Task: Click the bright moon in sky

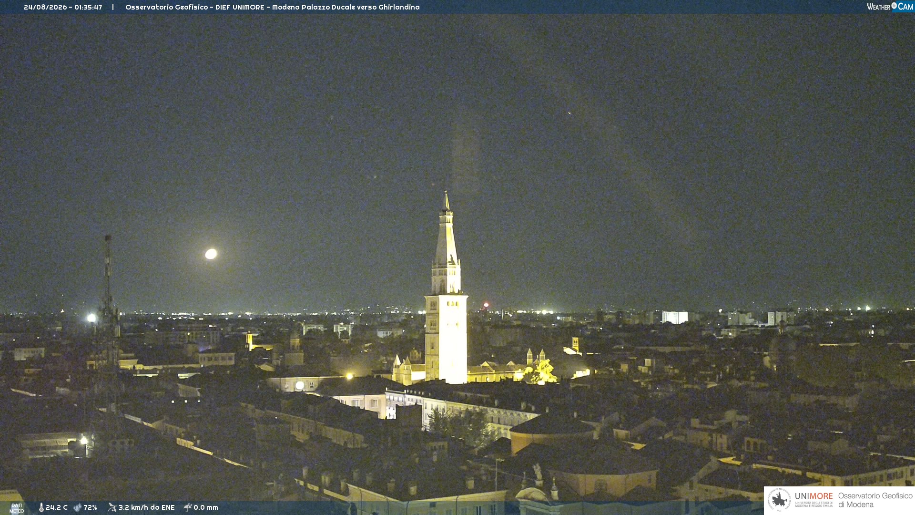Action: (x=211, y=254)
